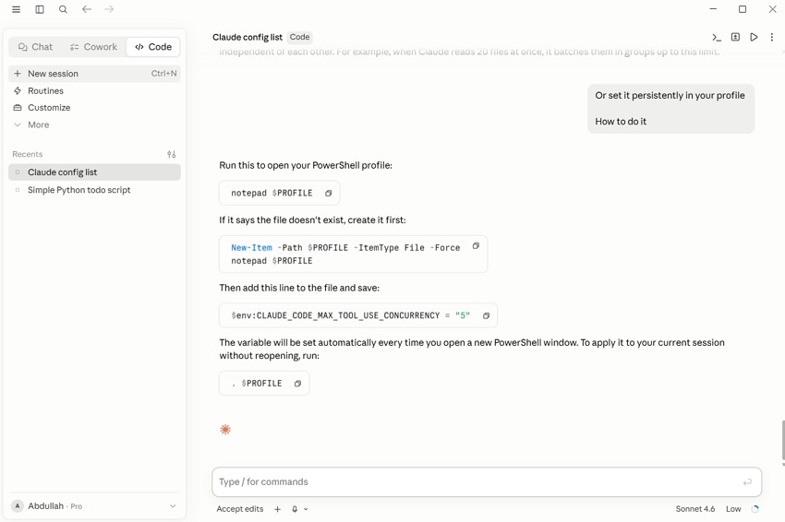Image resolution: width=785 pixels, height=522 pixels.
Task: Click the recents filter icon
Action: [x=171, y=155]
